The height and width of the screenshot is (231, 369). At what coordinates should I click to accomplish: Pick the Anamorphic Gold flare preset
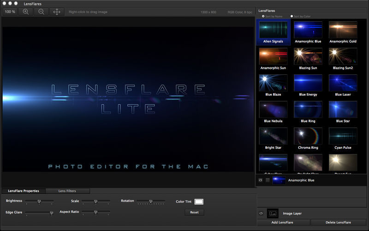(343, 30)
